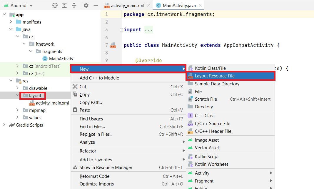Click Vector Asset in New submenu

pyautogui.click(x=207, y=148)
